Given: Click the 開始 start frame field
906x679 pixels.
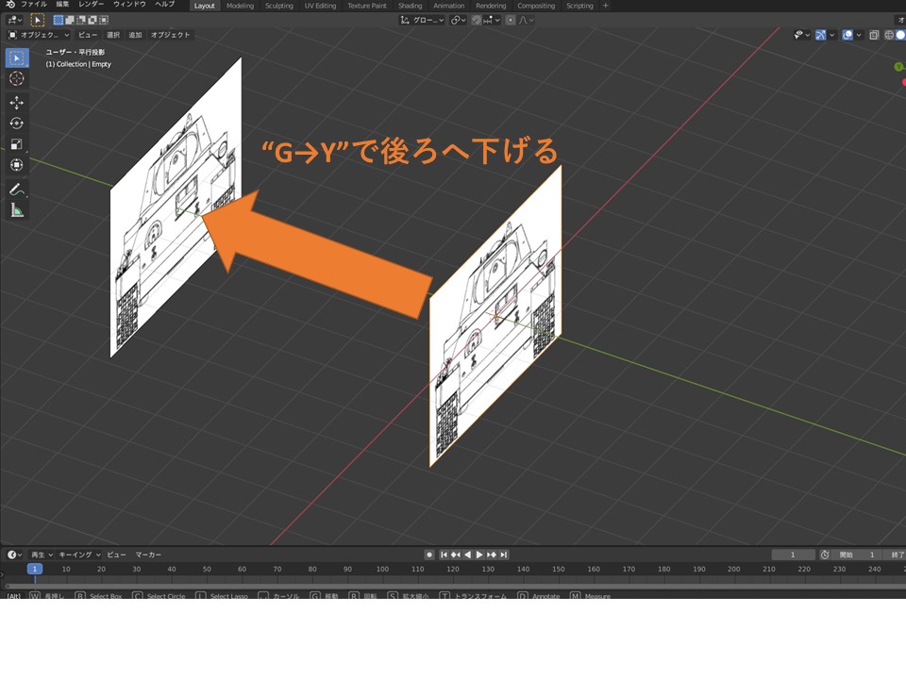Looking at the screenshot, I should pos(858,555).
